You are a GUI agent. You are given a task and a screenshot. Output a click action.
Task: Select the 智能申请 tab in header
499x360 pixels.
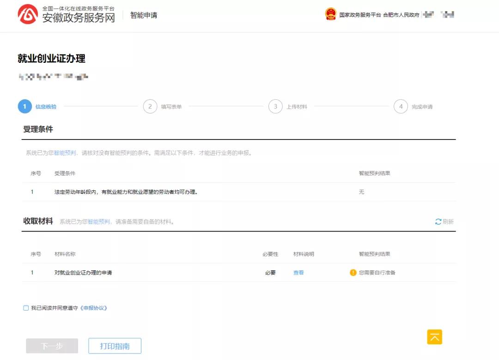144,15
